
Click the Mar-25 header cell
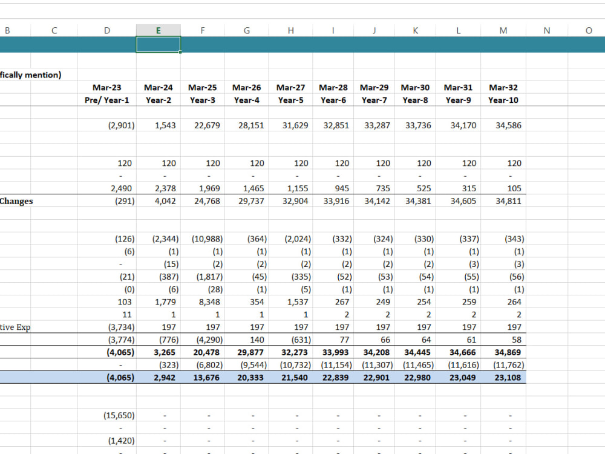click(203, 88)
